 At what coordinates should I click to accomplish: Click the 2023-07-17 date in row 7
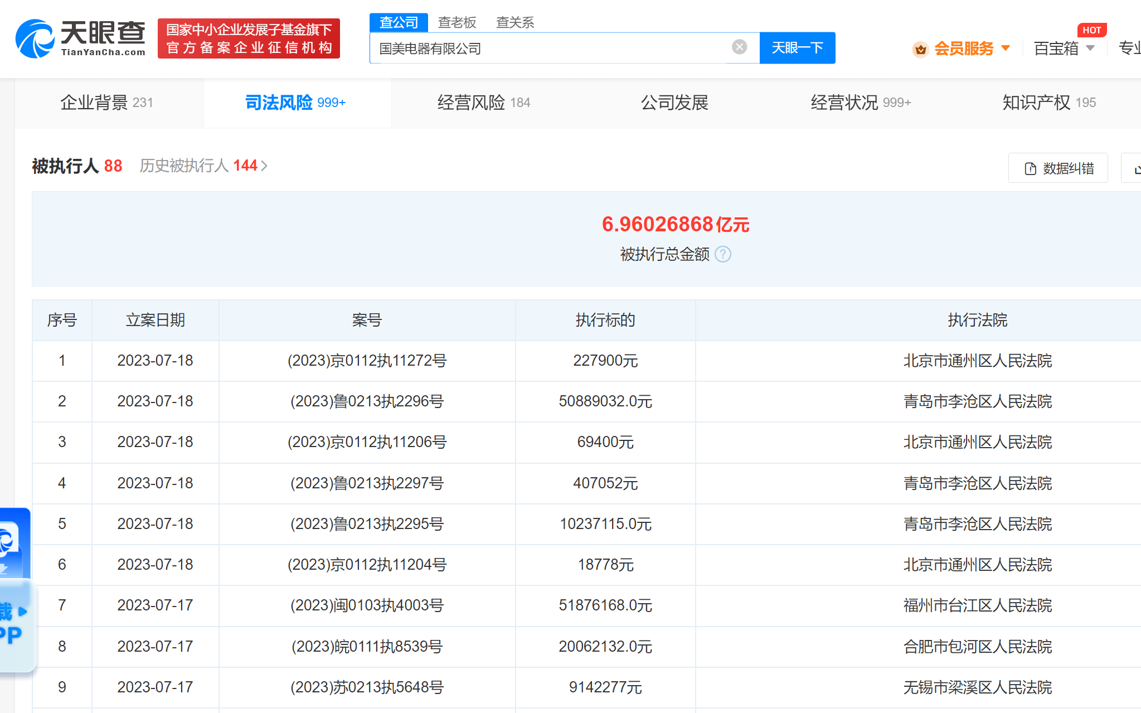point(155,605)
